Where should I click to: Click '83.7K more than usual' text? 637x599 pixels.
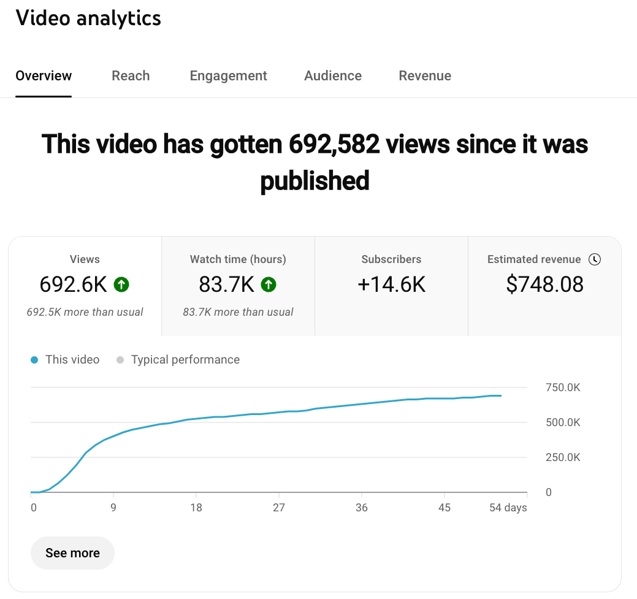[x=238, y=312]
